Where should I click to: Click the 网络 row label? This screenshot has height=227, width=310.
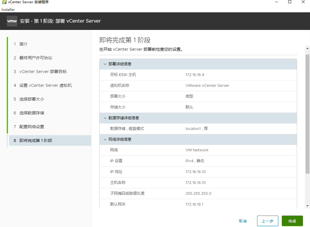click(x=114, y=150)
